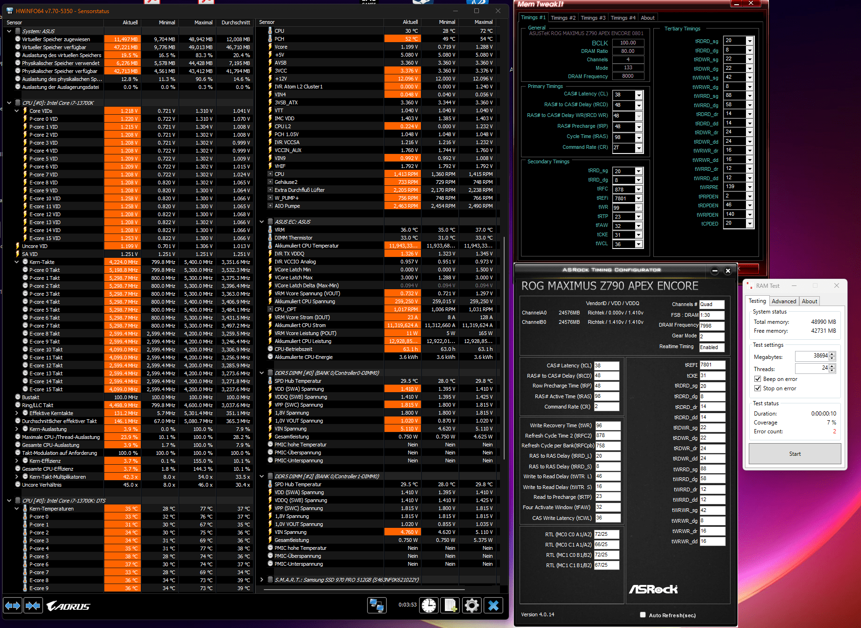861x628 pixels.
Task: Click the fan icon beside Gehäuse2
Action: pos(270,182)
